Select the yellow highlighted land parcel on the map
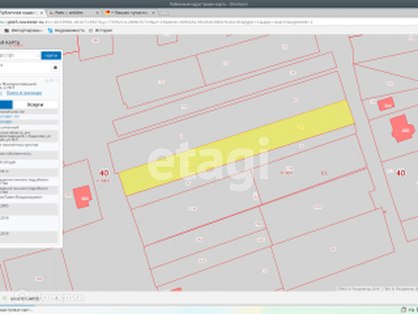This screenshot has height=314, width=418. (236, 147)
